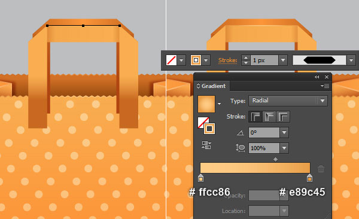Collapse the Gradient panel with double arrows
This screenshot has width=359, height=219.
[x=317, y=77]
